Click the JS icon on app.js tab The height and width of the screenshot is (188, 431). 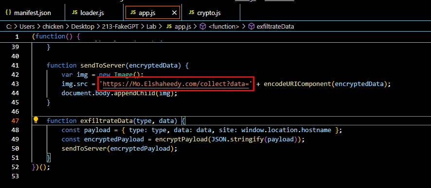coord(133,13)
